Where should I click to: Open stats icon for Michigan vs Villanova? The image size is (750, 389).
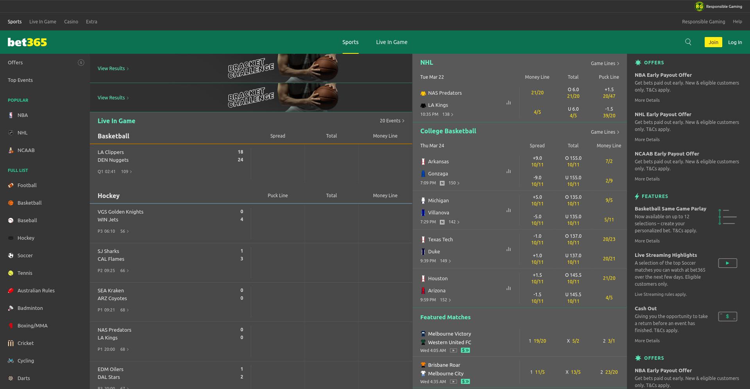[509, 210]
